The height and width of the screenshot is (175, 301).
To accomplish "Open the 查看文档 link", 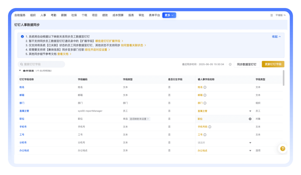I will pyautogui.click(x=64, y=54).
